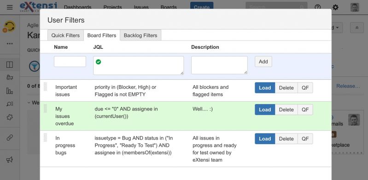Screen dimensions: 368x180
Task: Load the In progress bugs filter
Action: (x=265, y=139)
